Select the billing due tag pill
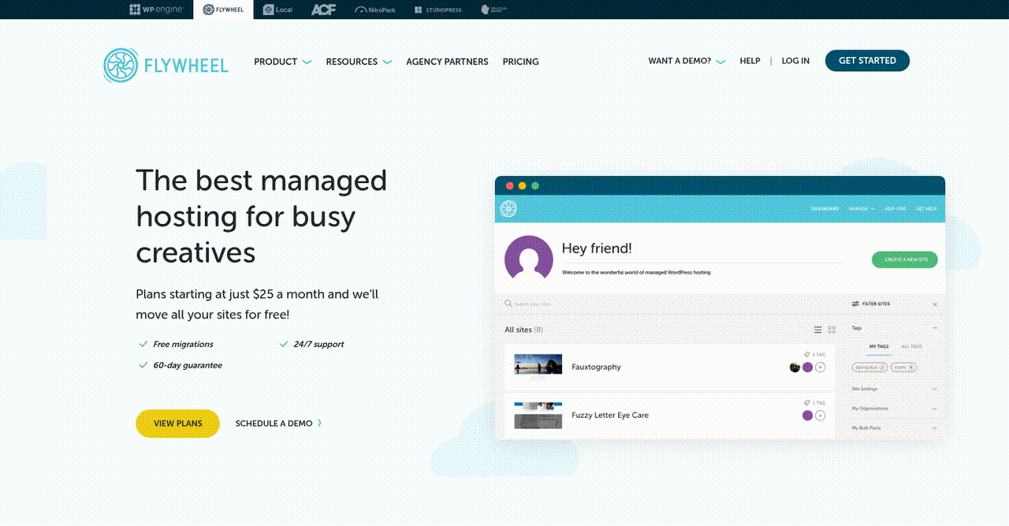 tap(869, 367)
